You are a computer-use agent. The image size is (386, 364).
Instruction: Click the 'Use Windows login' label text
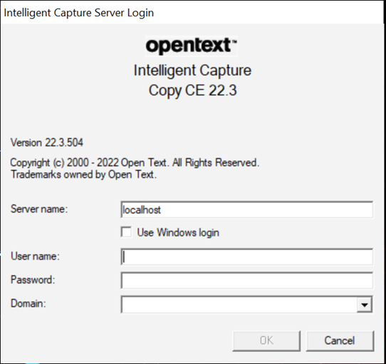pyautogui.click(x=178, y=232)
